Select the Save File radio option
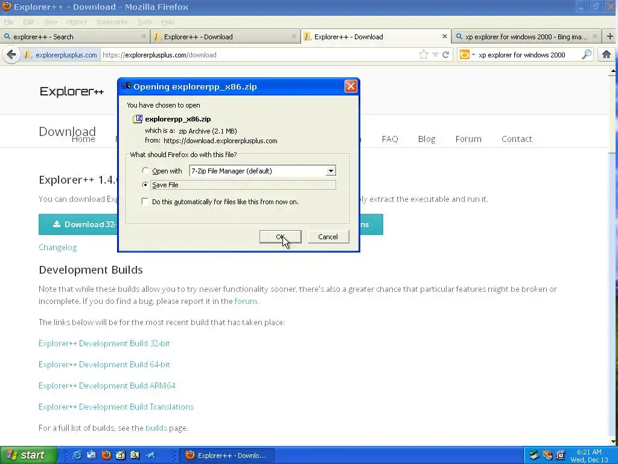618x464 pixels. (145, 185)
